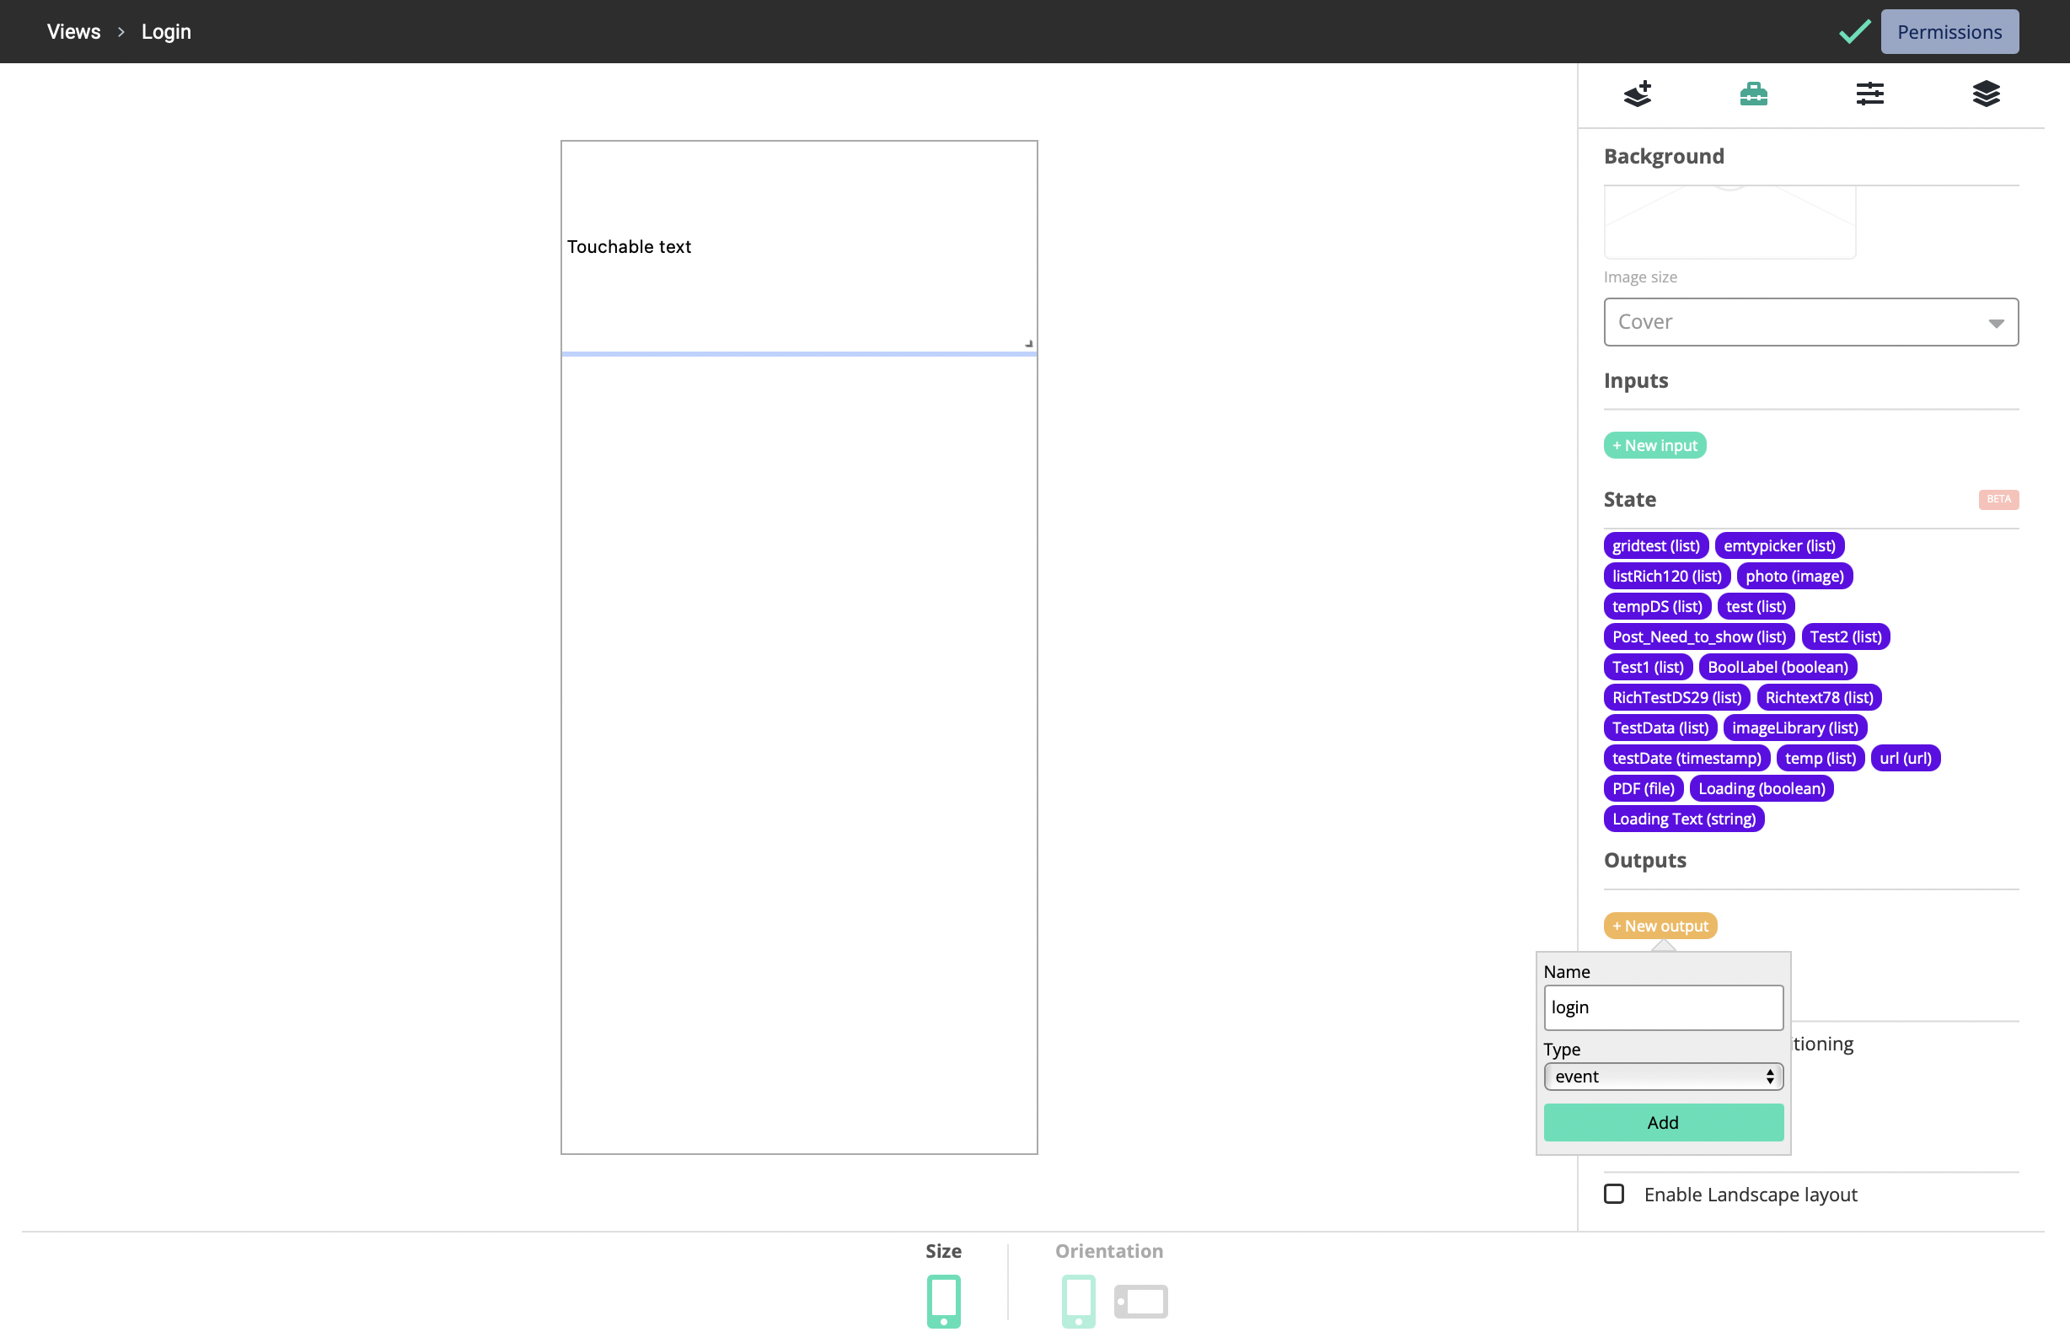The height and width of the screenshot is (1332, 2070).
Task: Click the background color swatch
Action: [x=1939, y=218]
